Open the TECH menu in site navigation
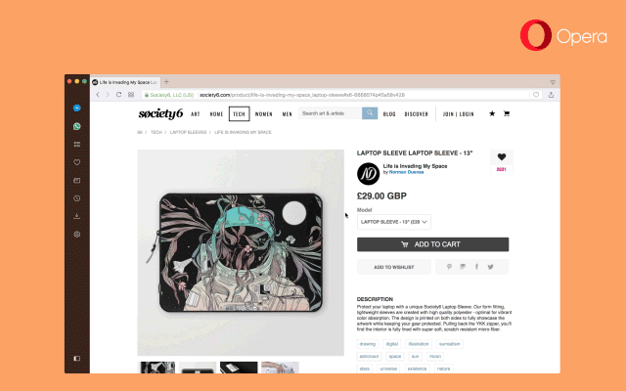This screenshot has height=391, width=626. [239, 113]
